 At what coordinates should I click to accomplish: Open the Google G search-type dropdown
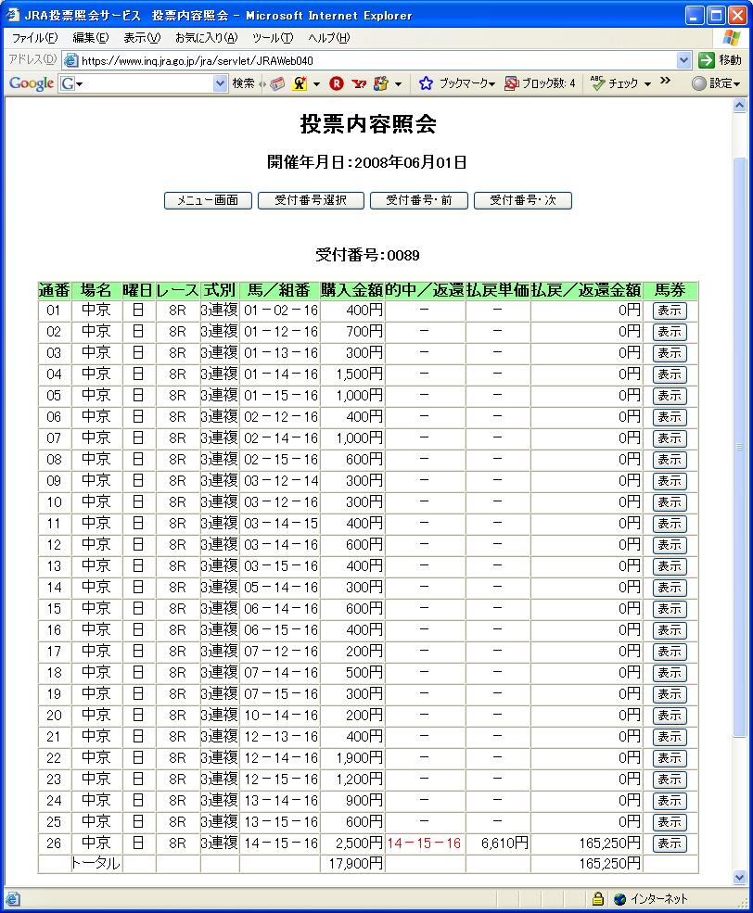pos(71,83)
